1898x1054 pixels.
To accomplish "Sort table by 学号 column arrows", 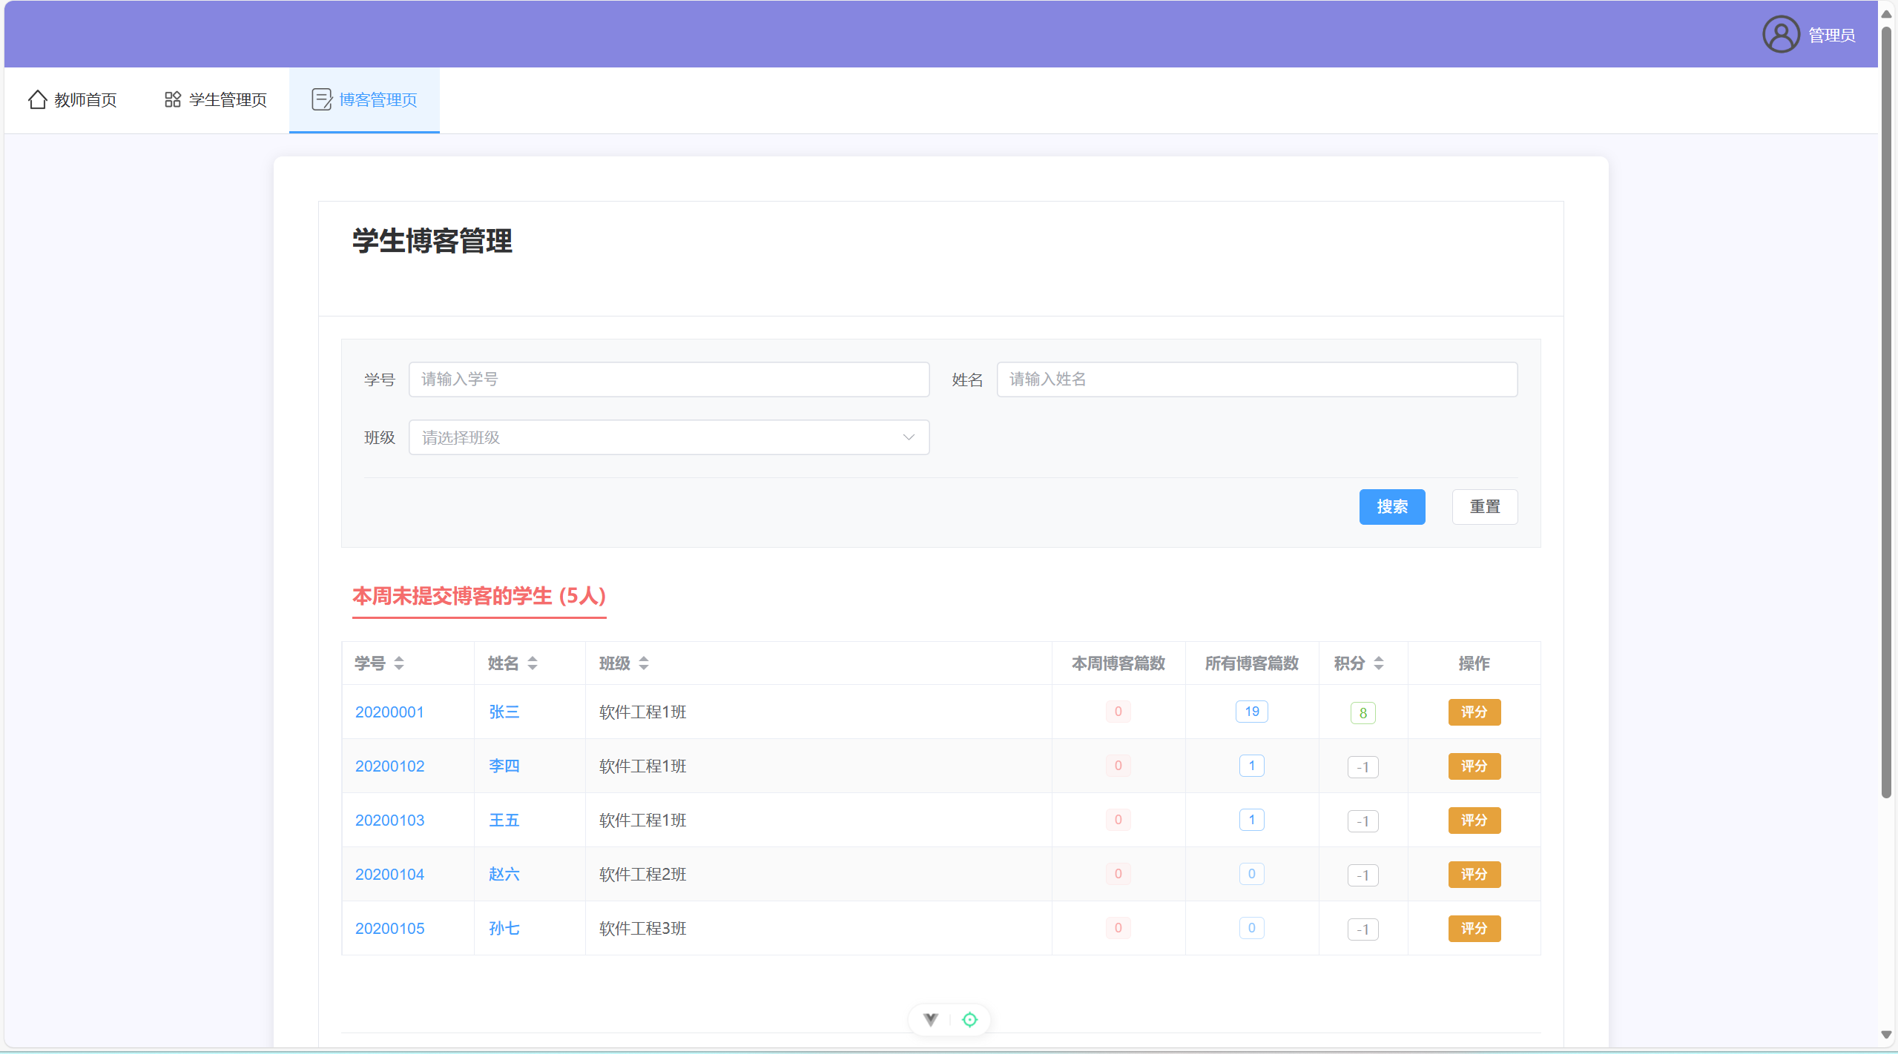I will [x=399, y=663].
